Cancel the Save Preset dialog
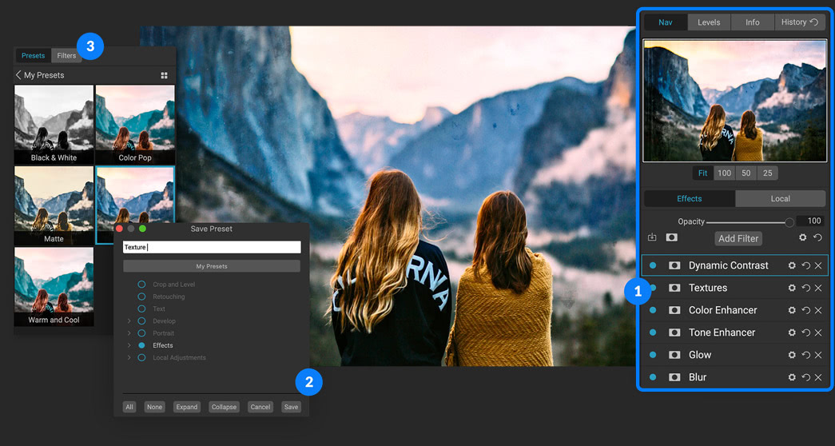This screenshot has height=446, width=835. (260, 407)
